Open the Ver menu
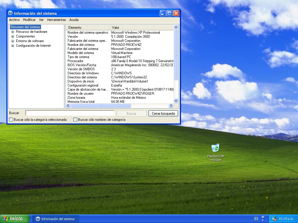 (42, 20)
